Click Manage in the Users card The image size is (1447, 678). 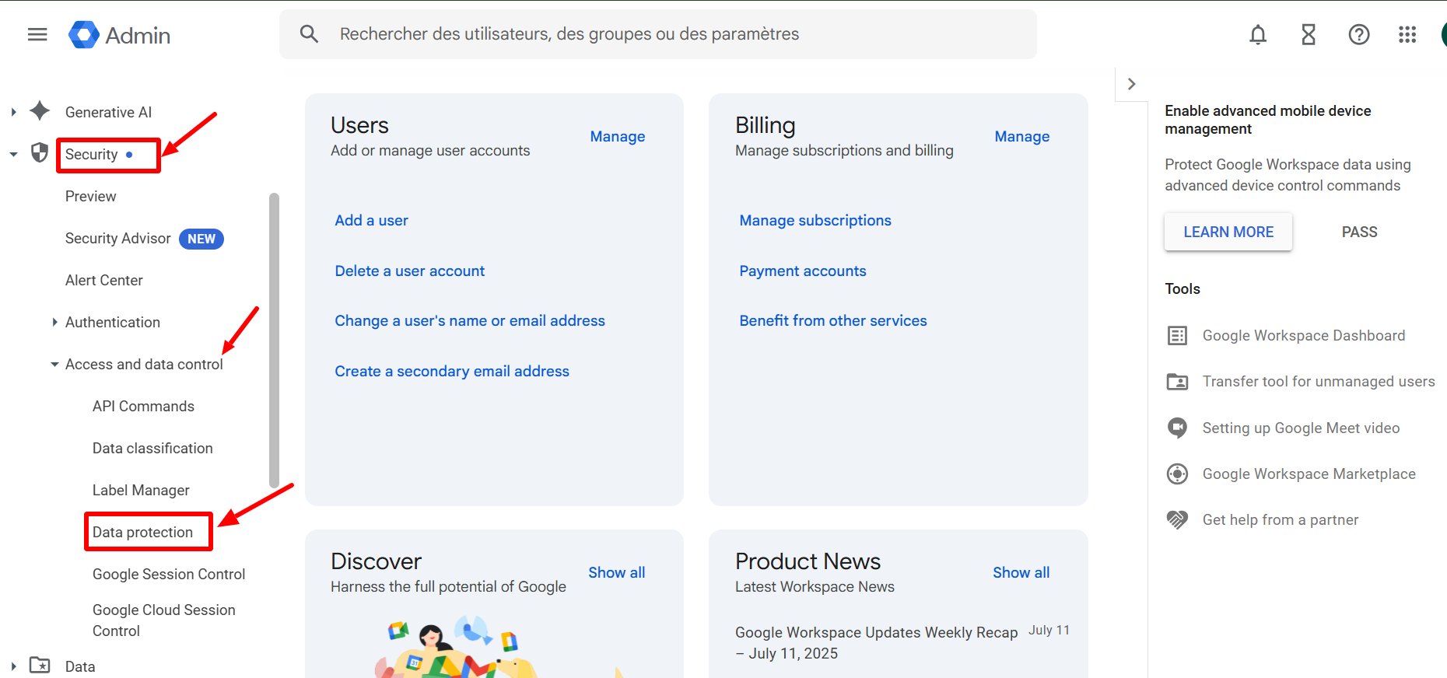tap(617, 136)
